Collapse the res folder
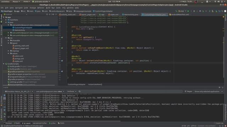The image size is (227, 127). 6,38
